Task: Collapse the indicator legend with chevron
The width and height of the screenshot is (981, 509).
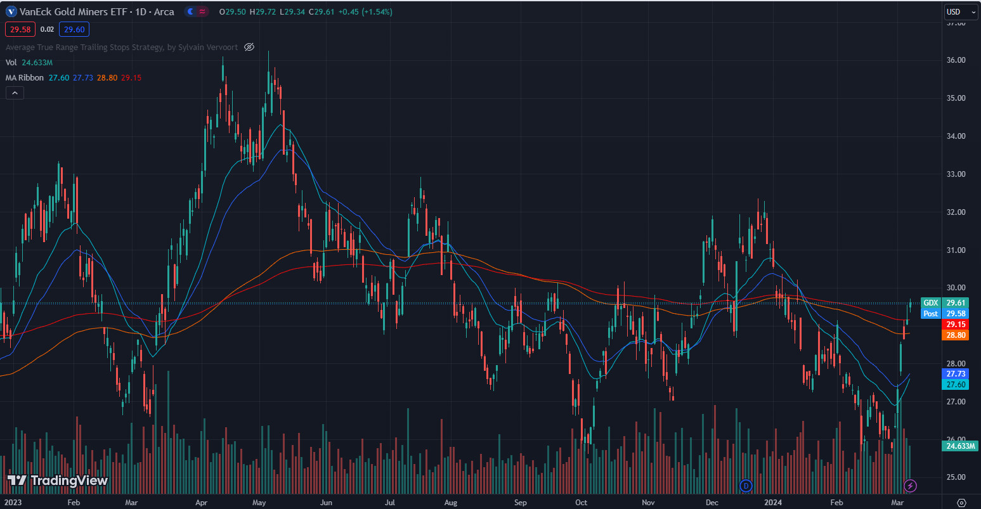Action: click(x=15, y=93)
